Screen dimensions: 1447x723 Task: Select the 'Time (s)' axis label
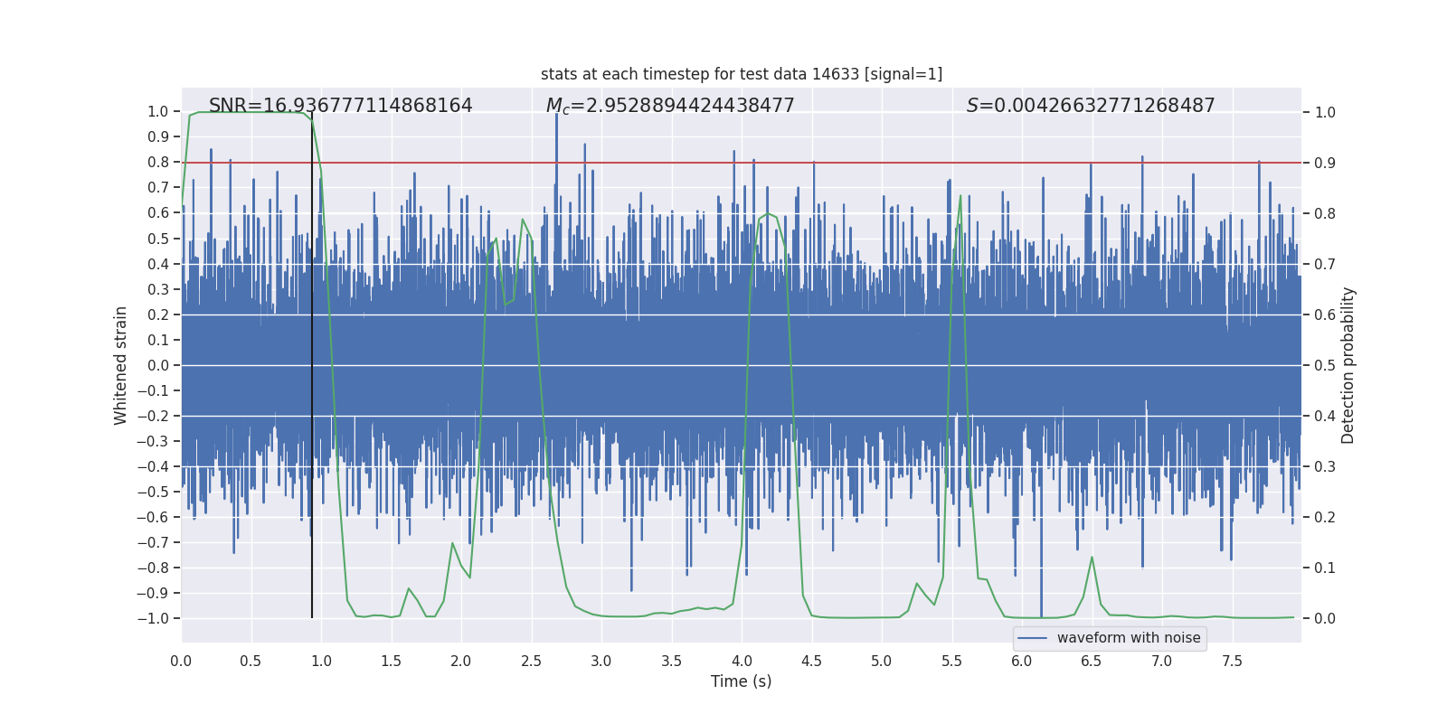coord(742,681)
